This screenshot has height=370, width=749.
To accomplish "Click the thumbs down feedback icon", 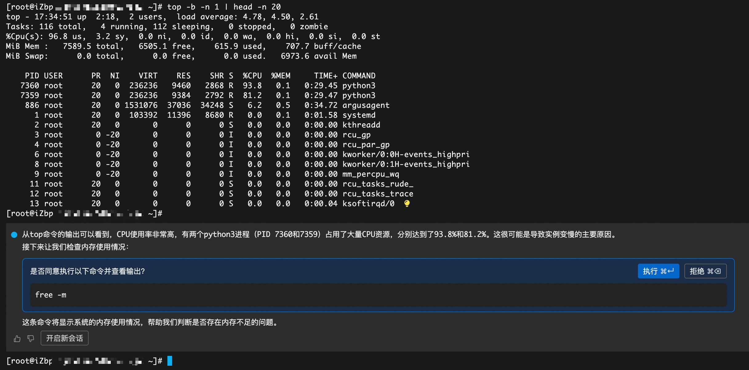I will [30, 339].
